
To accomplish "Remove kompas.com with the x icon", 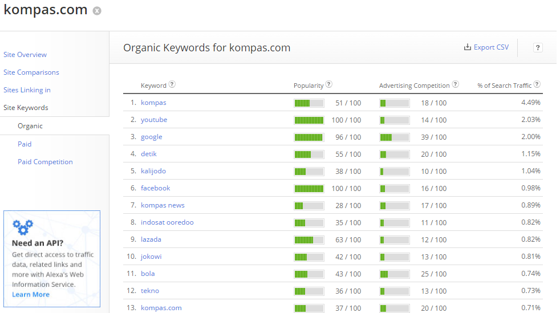I will click(x=97, y=11).
